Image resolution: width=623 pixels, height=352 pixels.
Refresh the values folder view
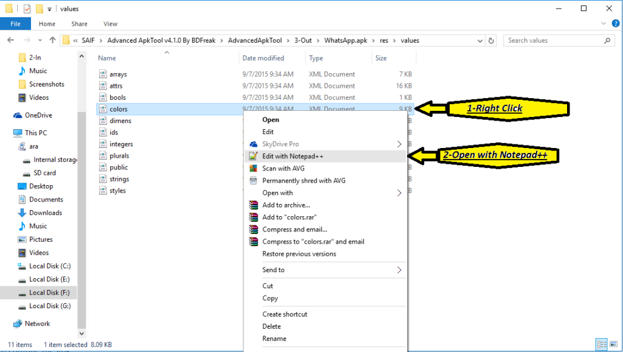coord(491,41)
